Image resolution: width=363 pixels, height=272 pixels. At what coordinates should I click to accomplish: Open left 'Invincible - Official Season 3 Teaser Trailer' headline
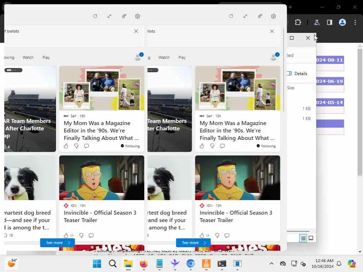click(100, 216)
